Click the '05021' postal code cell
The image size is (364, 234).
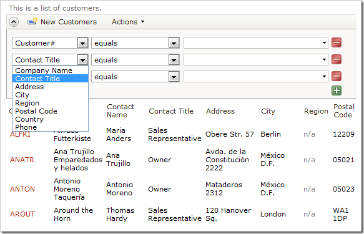point(344,160)
